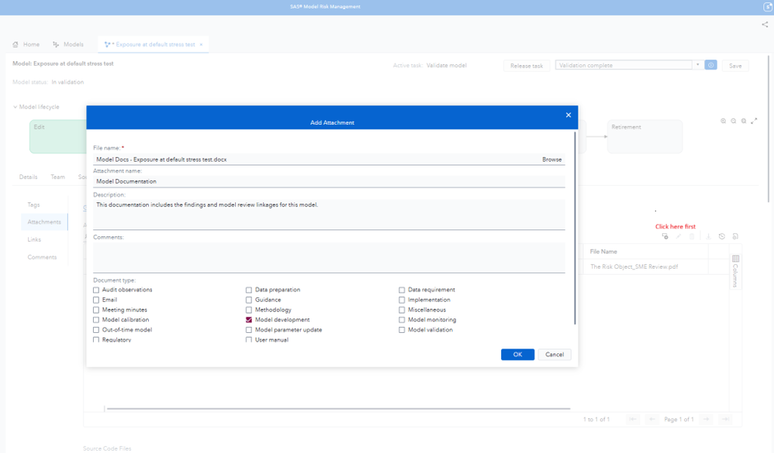
Task: Check the Model parameter update box
Action: coord(249,330)
